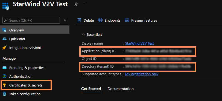The width and height of the screenshot is (222, 101).
Task: Click the Preview features icon
Action: tap(127, 20)
